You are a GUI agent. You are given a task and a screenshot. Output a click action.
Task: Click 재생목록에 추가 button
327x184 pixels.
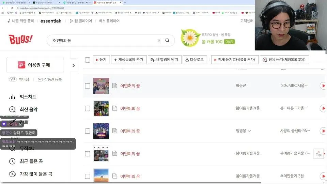(129, 60)
